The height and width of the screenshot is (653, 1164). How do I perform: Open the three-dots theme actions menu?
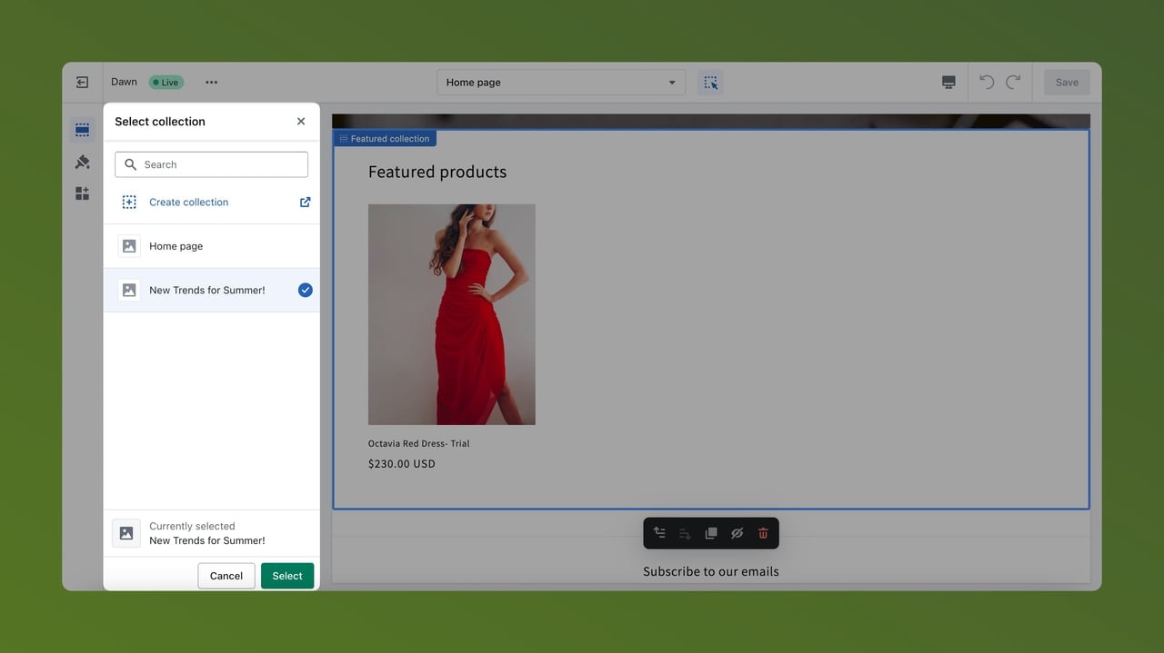point(211,82)
